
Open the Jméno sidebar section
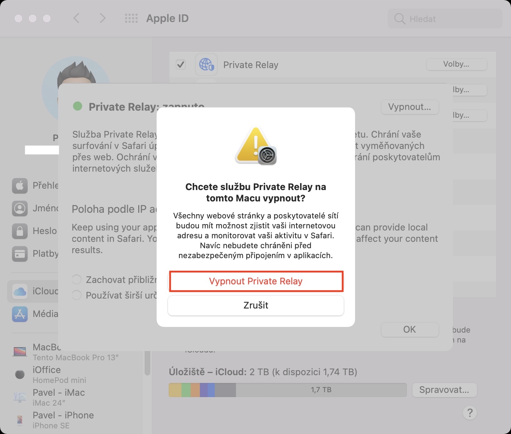point(35,208)
